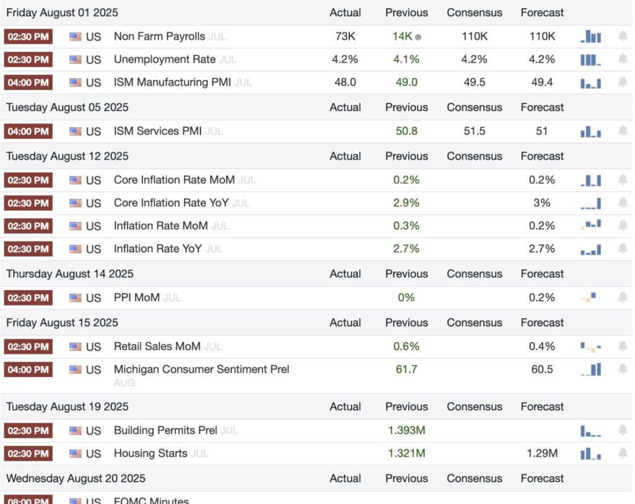Click the 14K previous value for Payrolls
635x504 pixels.
(x=402, y=37)
